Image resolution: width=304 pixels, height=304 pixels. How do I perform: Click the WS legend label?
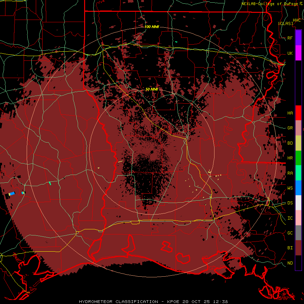[x=290, y=188]
